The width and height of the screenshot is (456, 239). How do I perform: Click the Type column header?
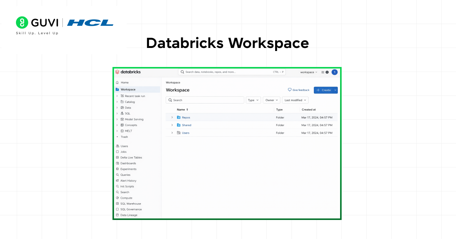(279, 110)
